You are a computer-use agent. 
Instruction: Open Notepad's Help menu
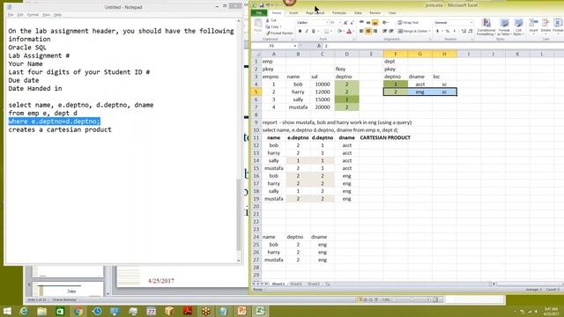point(57,15)
